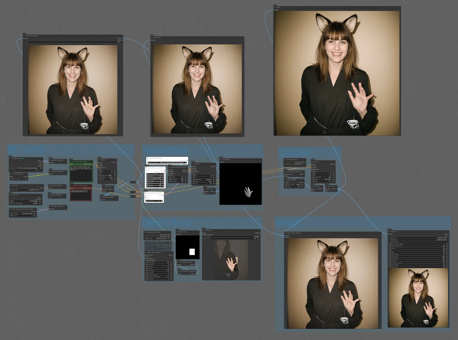Click the Image Save node collapse dot

point(389,231)
